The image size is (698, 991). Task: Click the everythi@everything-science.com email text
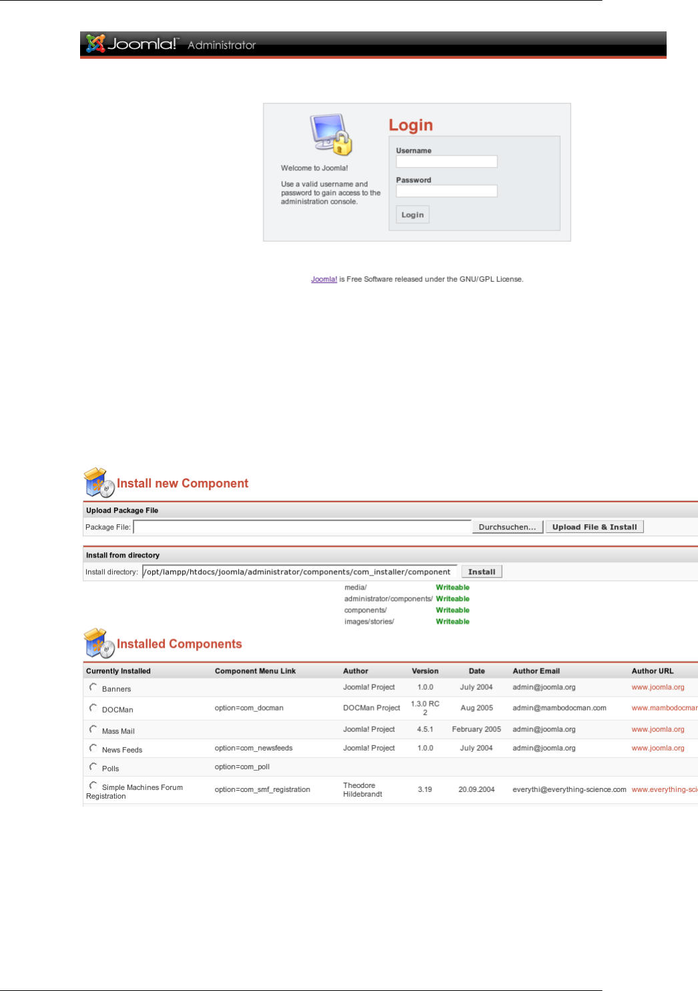pyautogui.click(x=569, y=789)
